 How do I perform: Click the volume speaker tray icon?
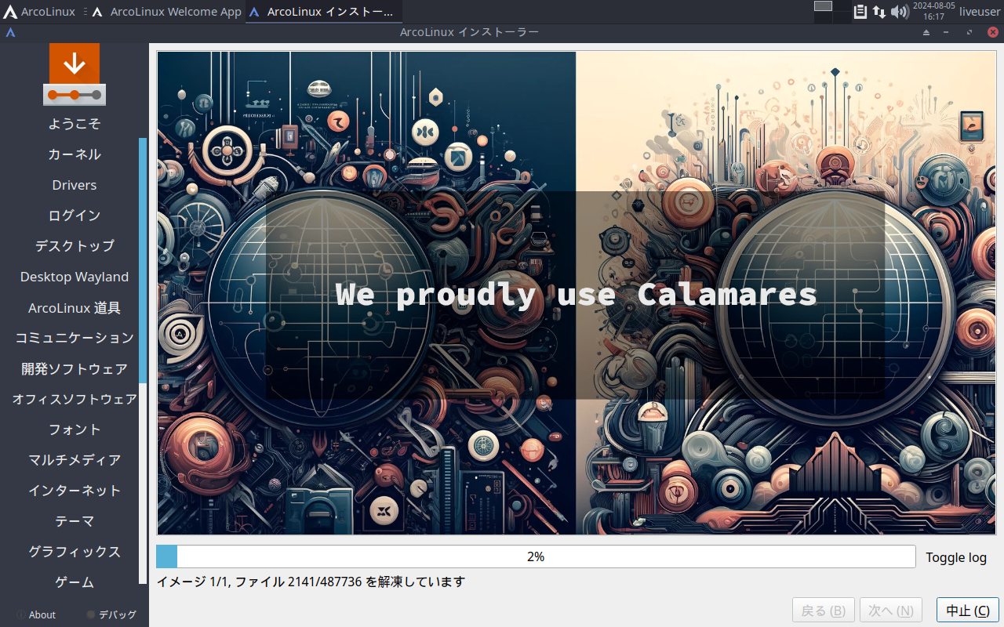[900, 12]
